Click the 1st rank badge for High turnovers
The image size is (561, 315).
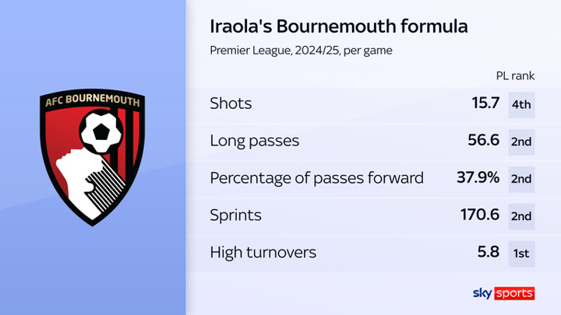coord(521,253)
